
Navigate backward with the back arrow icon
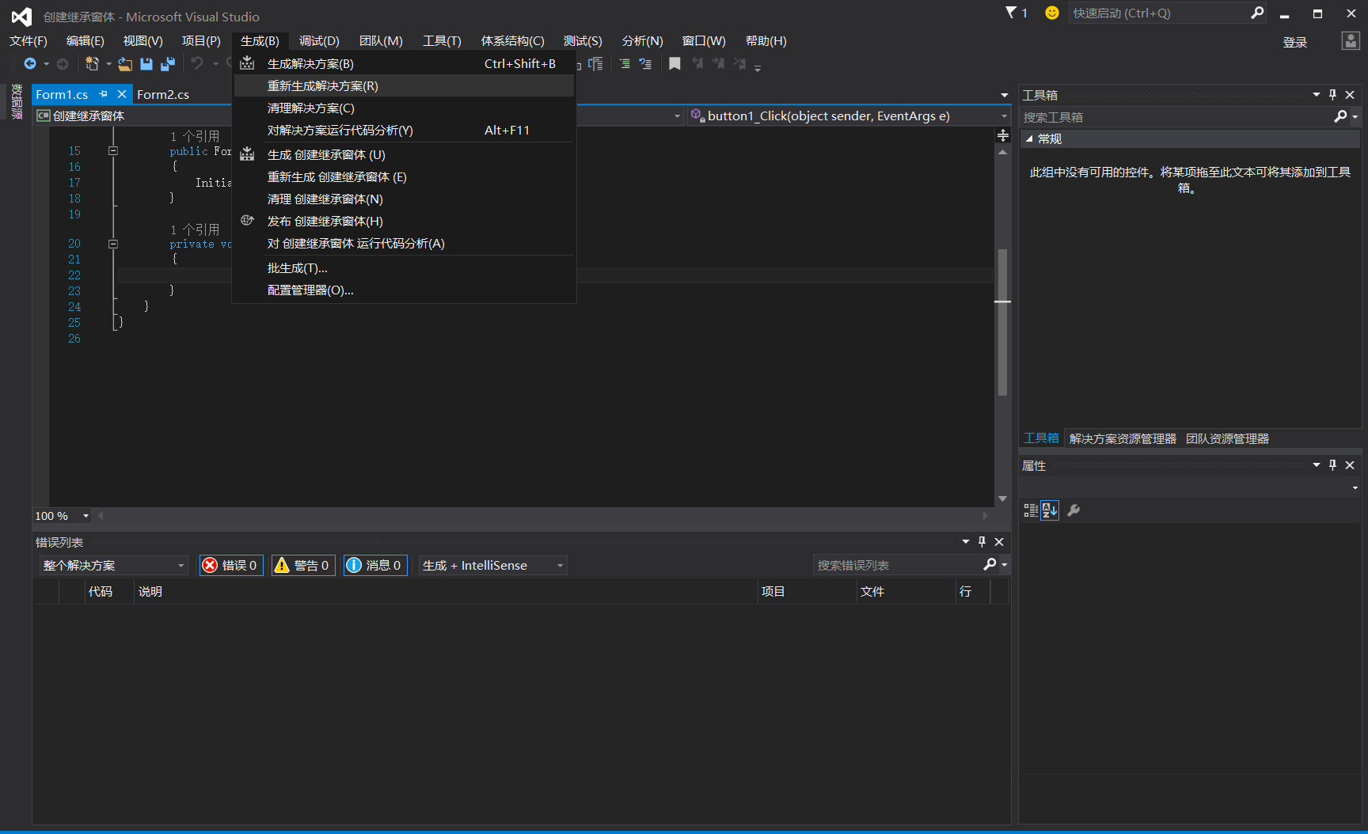tap(32, 64)
